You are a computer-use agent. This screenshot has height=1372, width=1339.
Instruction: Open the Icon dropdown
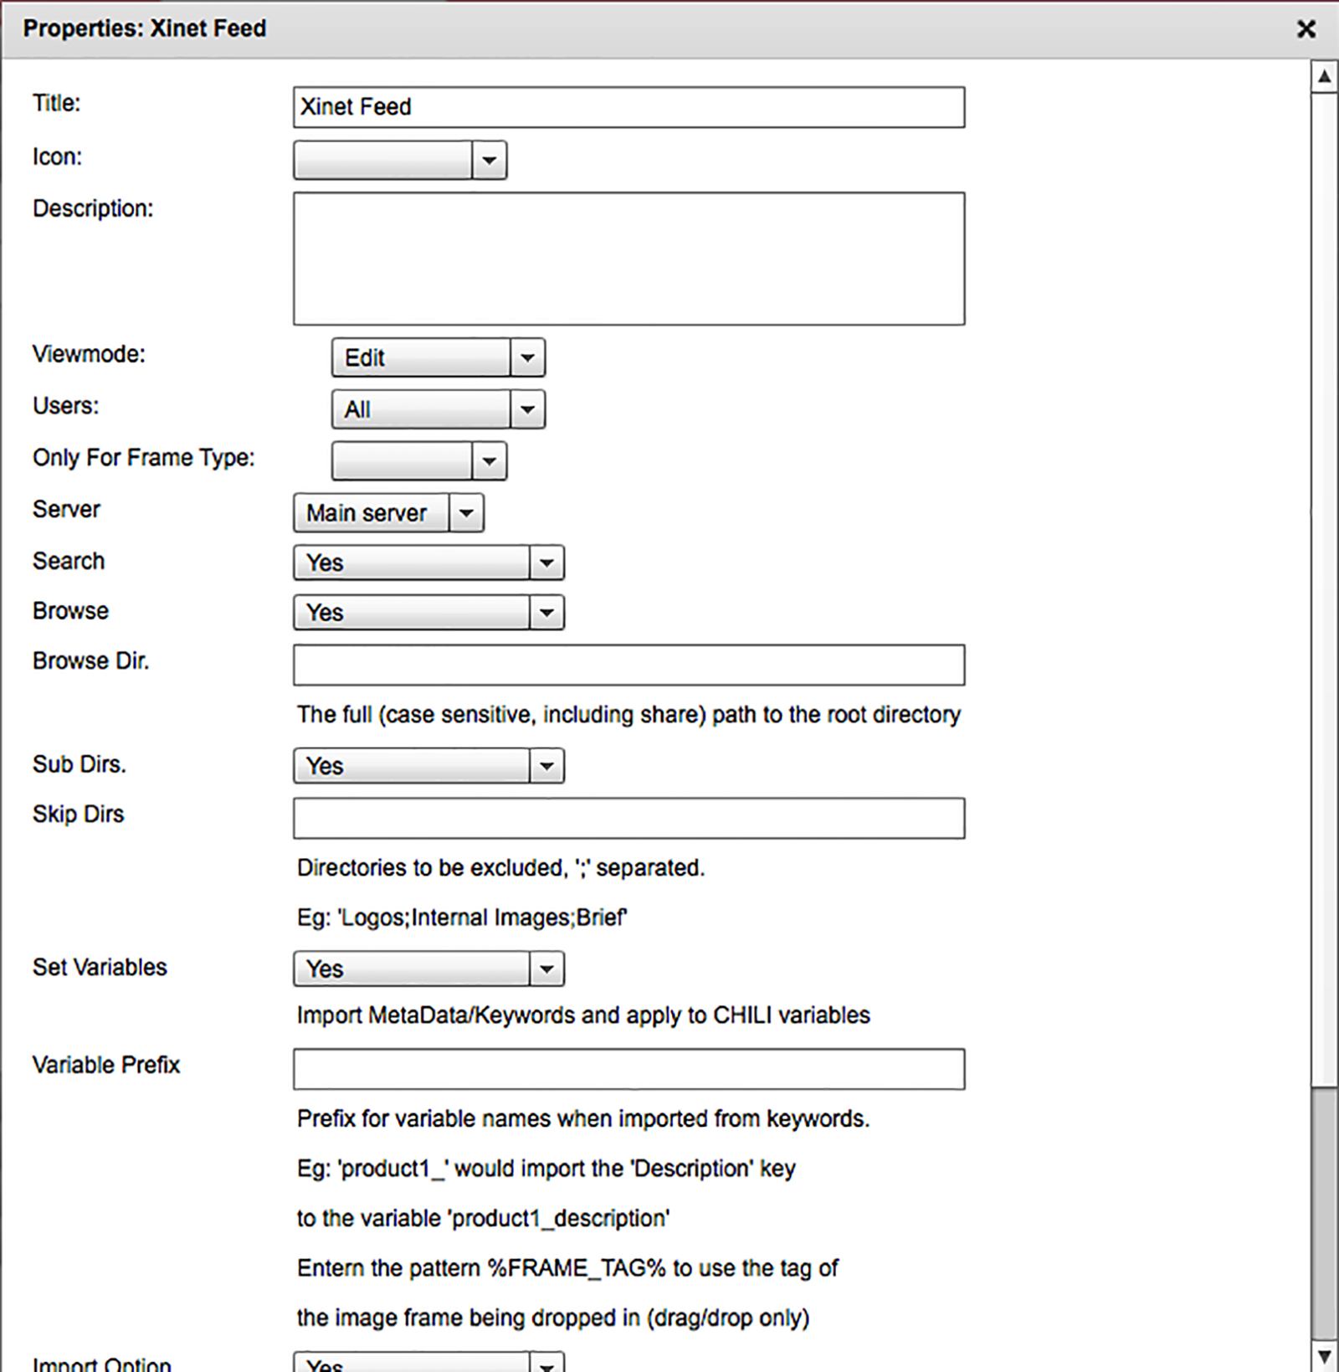pyautogui.click(x=400, y=160)
